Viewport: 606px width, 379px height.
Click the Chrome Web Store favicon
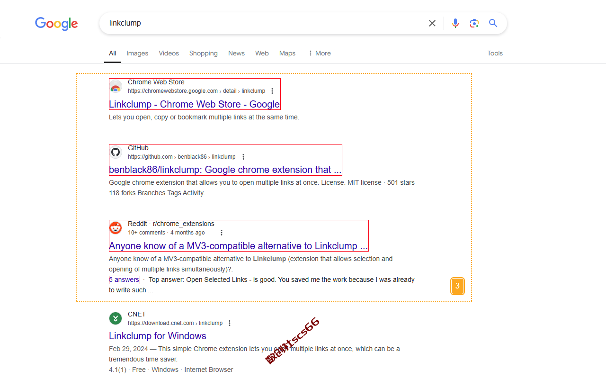pyautogui.click(x=116, y=86)
